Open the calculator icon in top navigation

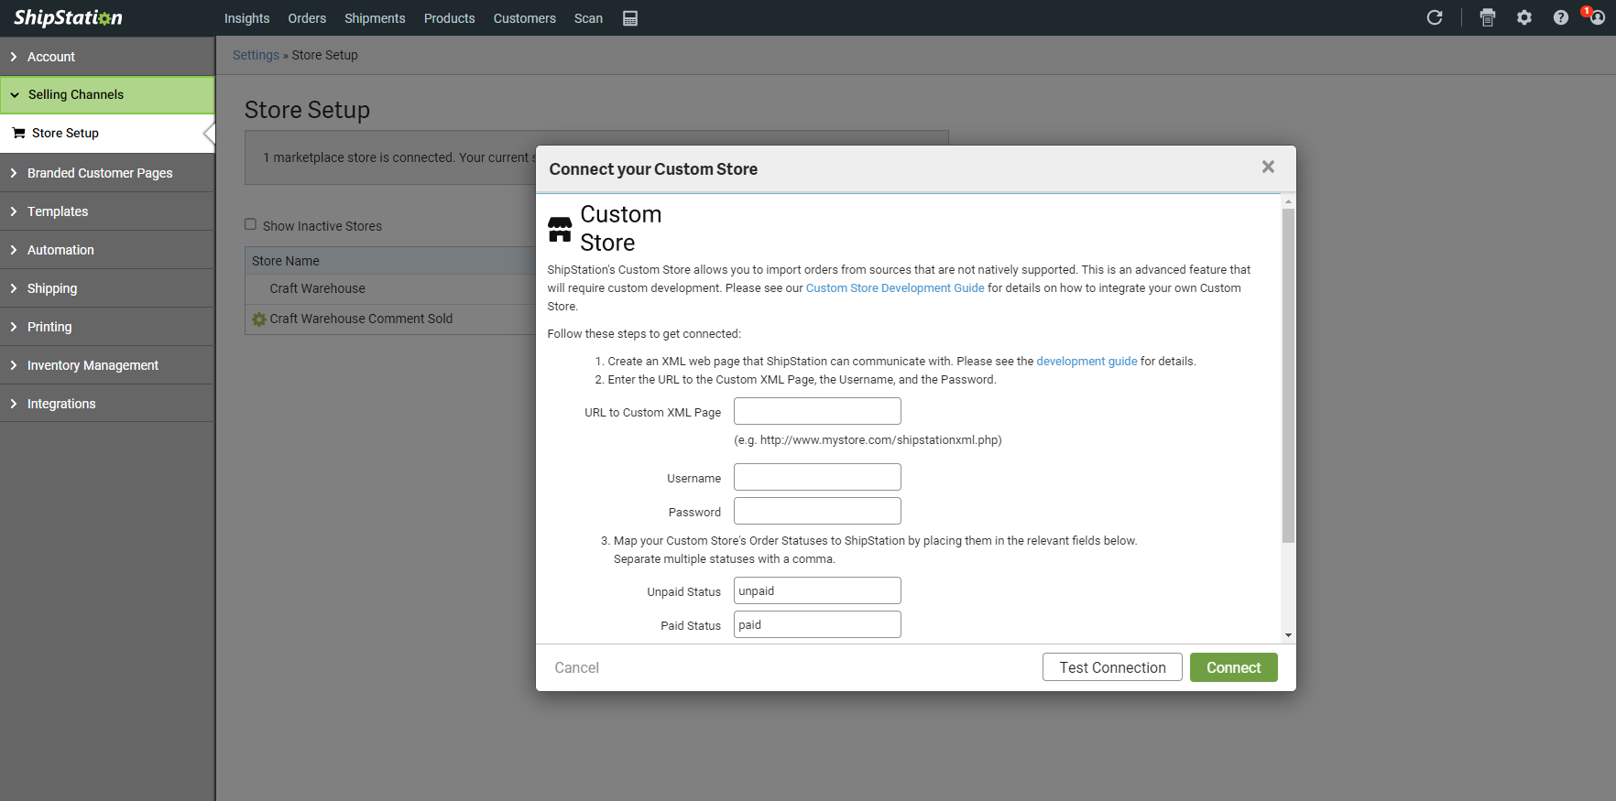[630, 18]
